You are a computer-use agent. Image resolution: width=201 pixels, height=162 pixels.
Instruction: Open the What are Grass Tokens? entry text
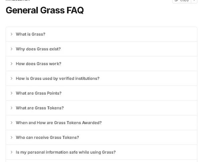(40, 108)
